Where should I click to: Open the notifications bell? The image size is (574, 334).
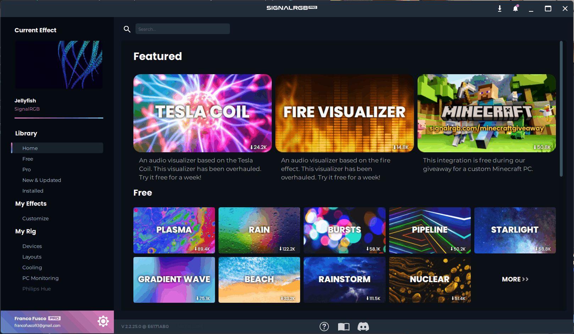515,9
